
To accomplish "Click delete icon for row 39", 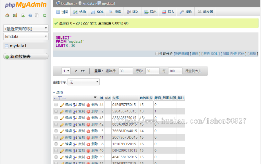I will (88, 157).
